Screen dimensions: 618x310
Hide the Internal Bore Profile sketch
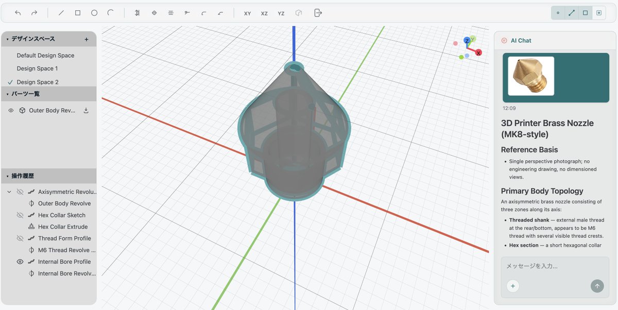pyautogui.click(x=20, y=262)
